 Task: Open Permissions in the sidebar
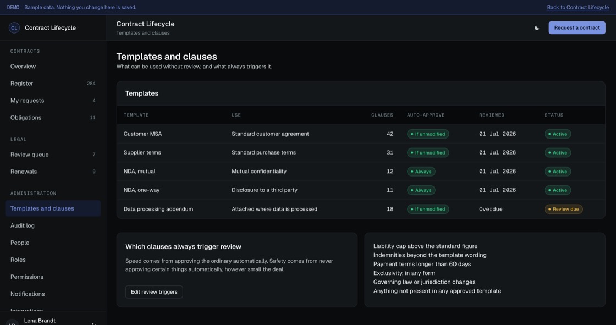53,277
